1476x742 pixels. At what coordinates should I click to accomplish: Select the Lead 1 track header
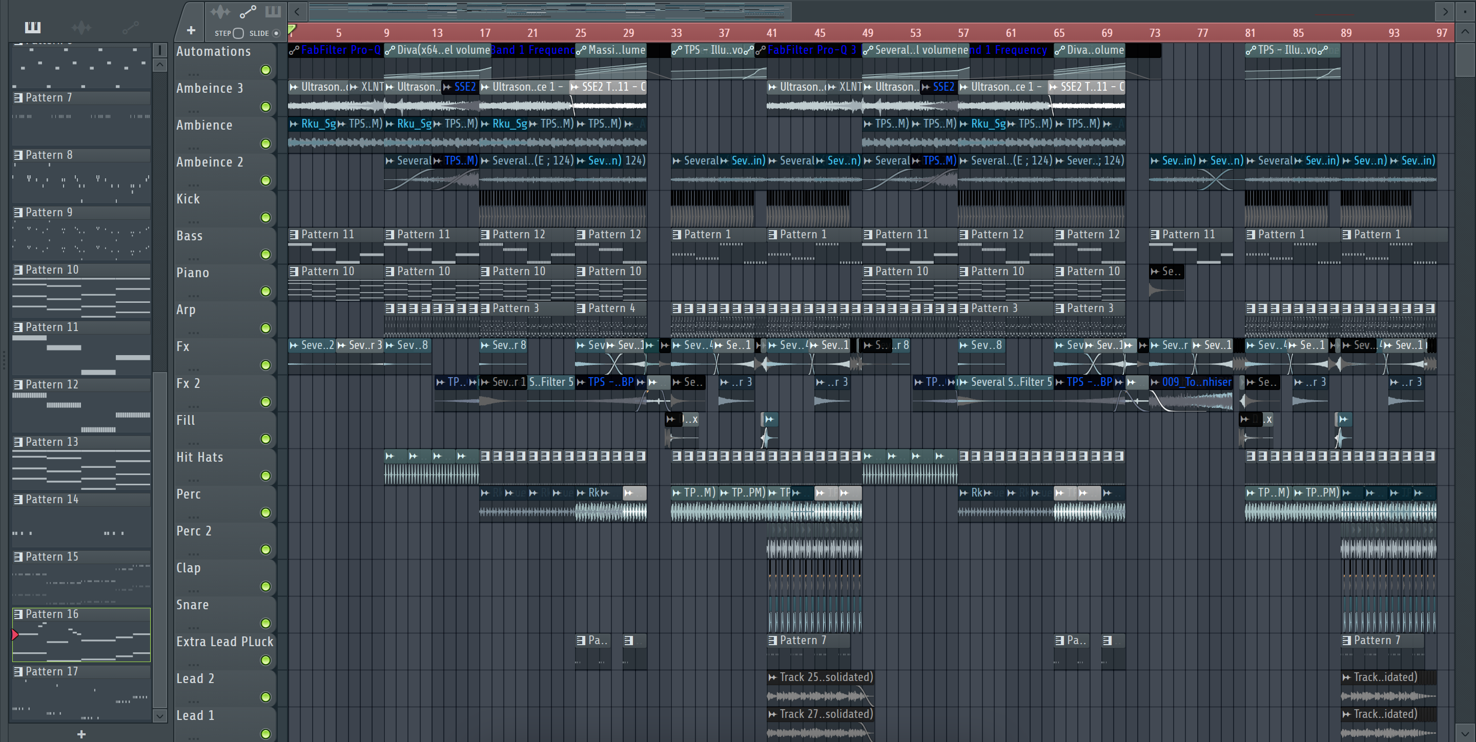[x=224, y=724]
